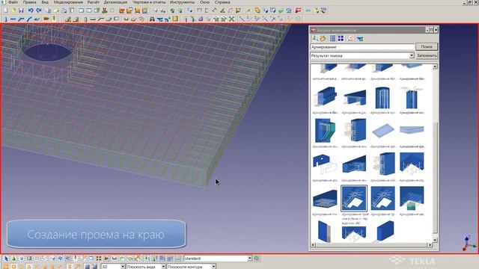Select the highlighted opening reinforcement thumbnail

pyautogui.click(x=354, y=198)
